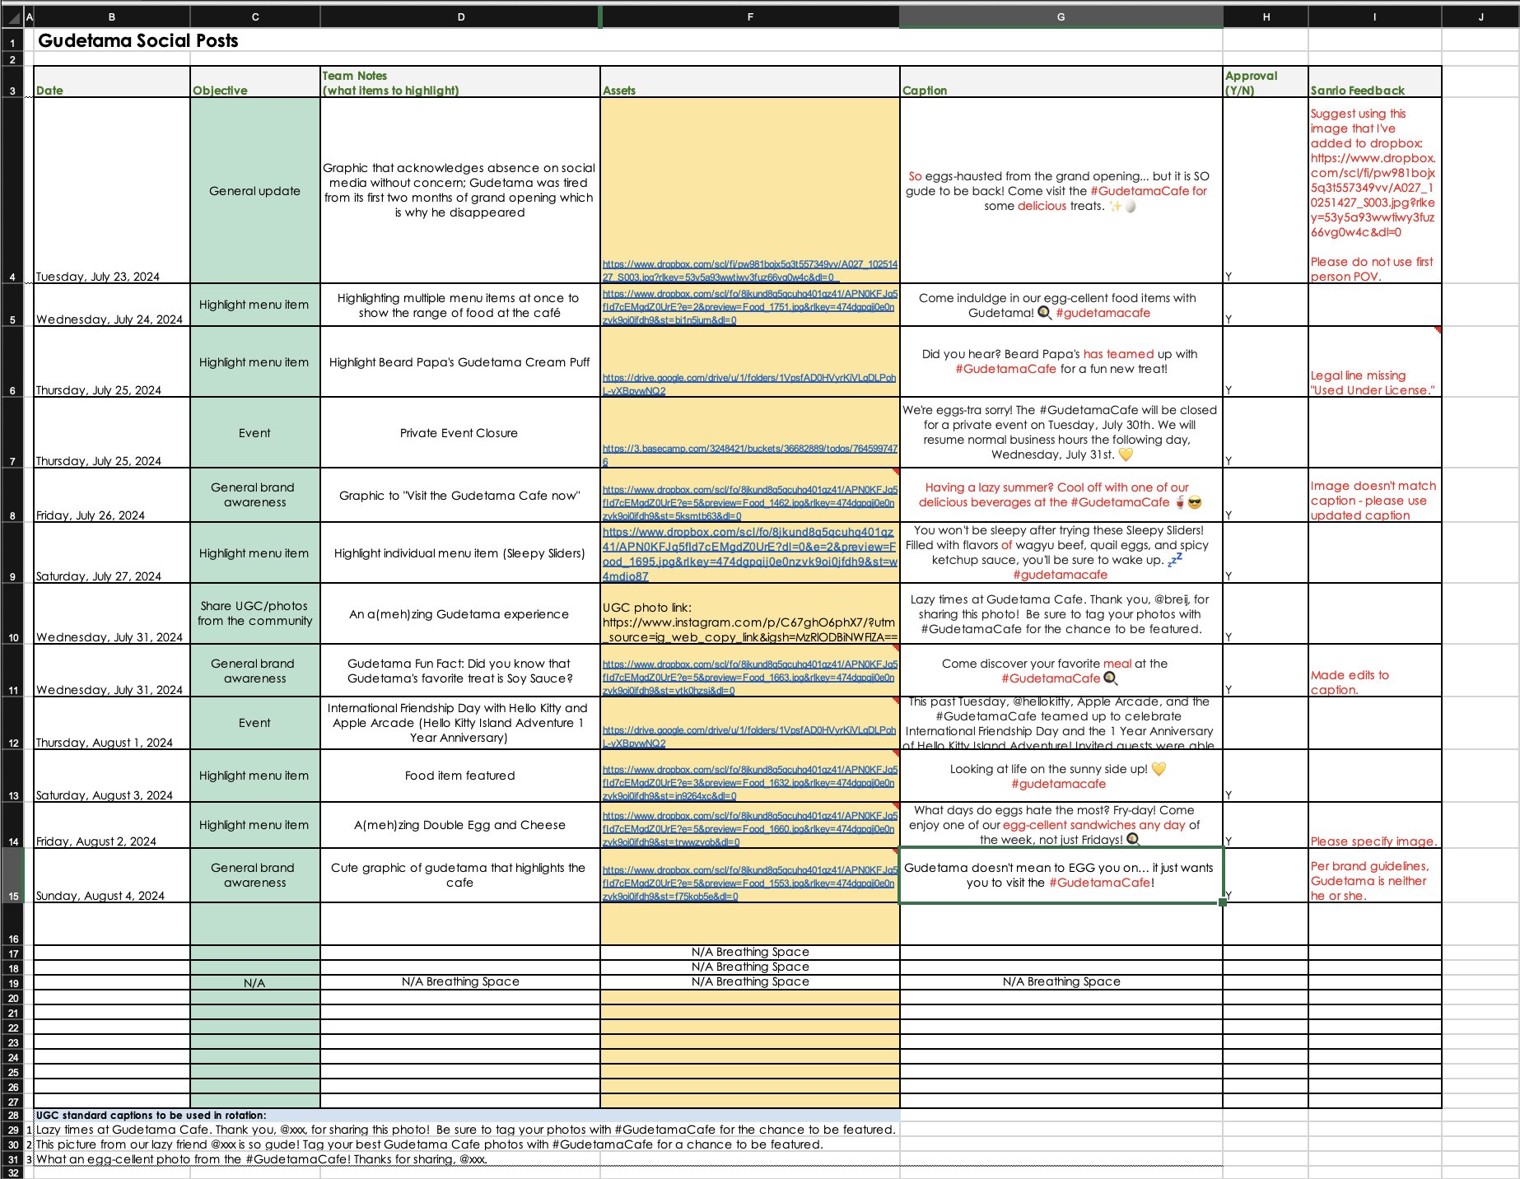Select 'Saturday, July 27, 2024' date cell

coord(112,553)
